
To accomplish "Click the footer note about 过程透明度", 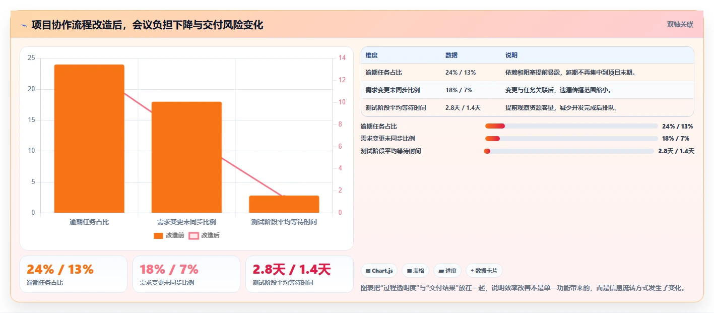I will (523, 288).
